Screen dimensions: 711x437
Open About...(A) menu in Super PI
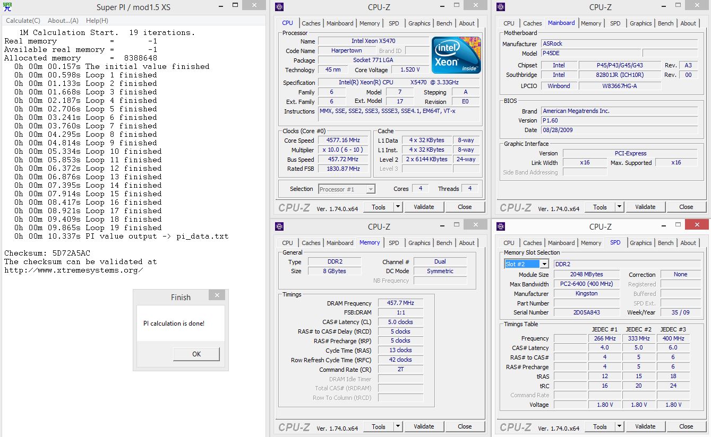[x=63, y=21]
